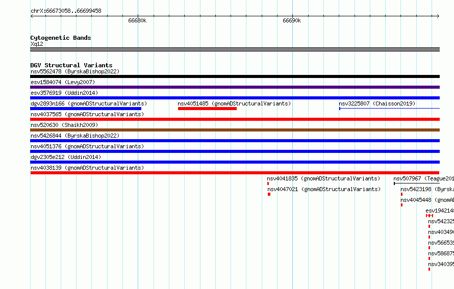Screen dimensions: 454x289
Task: Select the short blue dgv2893n166 bar
Action: tap(86, 109)
